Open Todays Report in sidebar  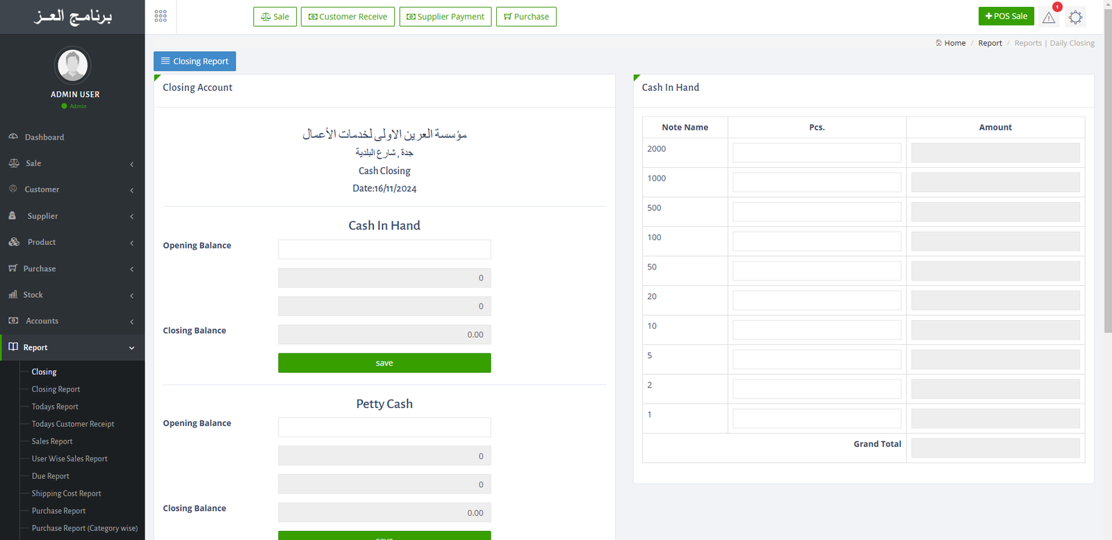pos(55,407)
